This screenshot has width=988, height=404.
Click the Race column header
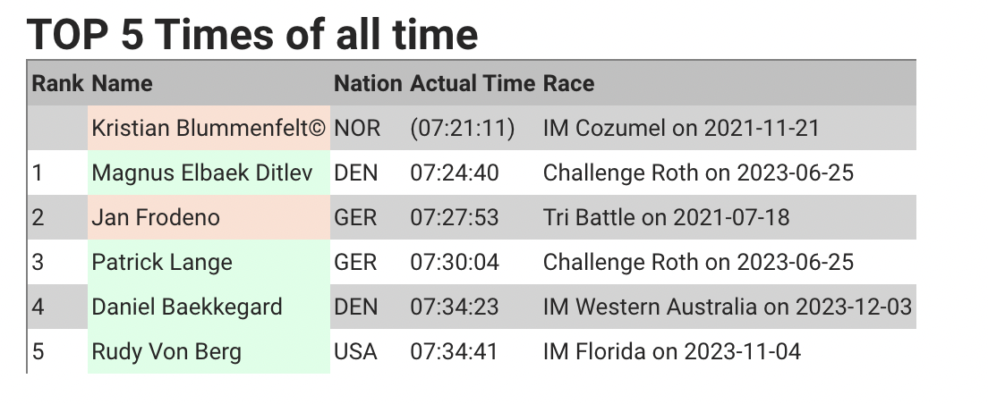[568, 83]
